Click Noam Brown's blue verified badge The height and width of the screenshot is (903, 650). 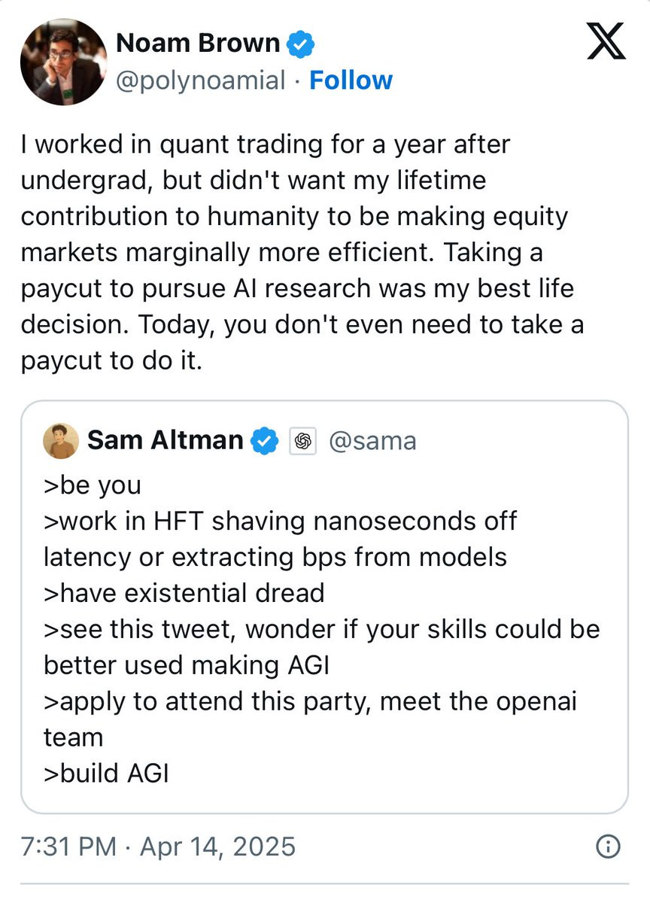pyautogui.click(x=302, y=45)
